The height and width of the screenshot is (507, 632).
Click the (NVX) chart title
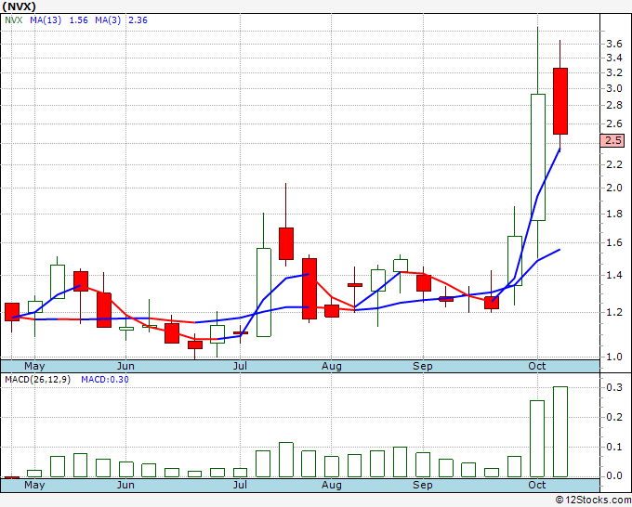[20, 6]
